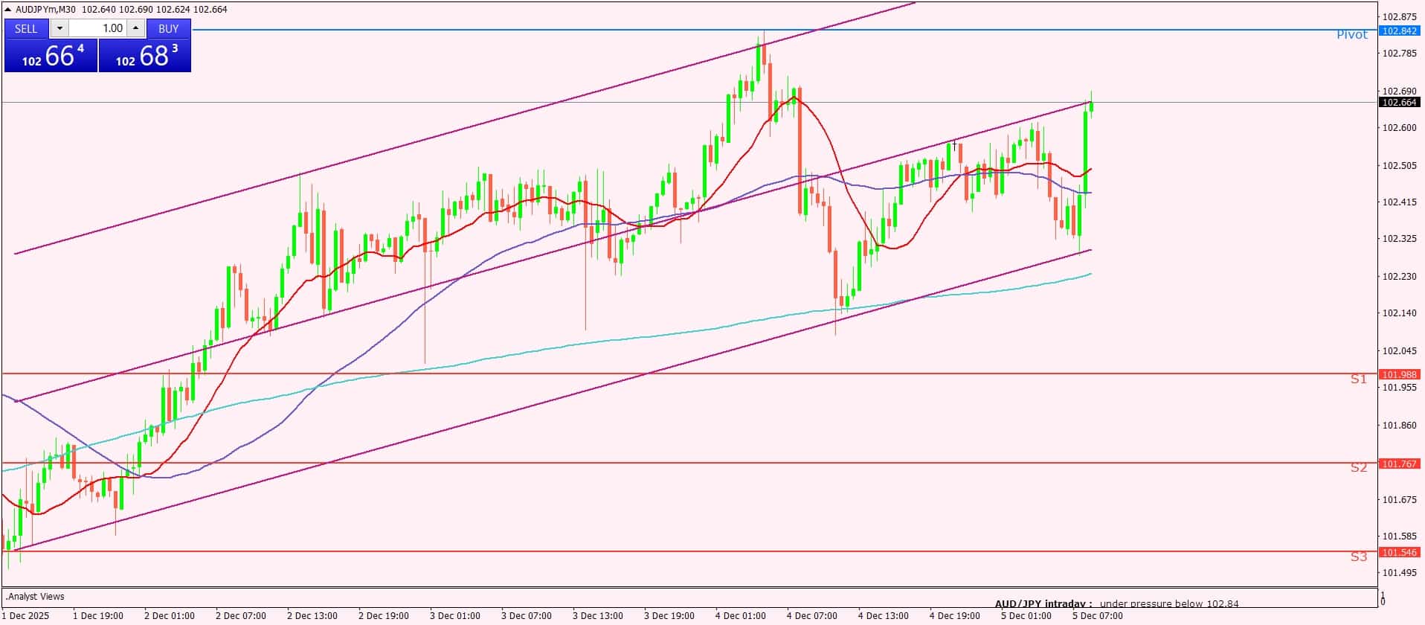Click the 4 Dec 01:00 time label
This screenshot has height=625, width=1425.
(741, 616)
